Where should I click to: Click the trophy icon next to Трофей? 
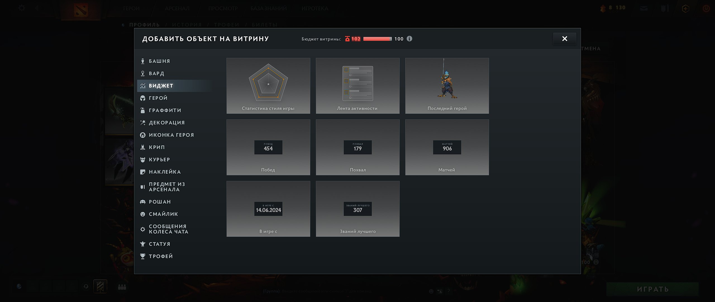coord(143,256)
